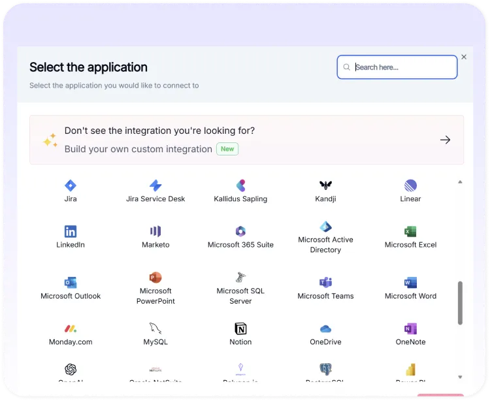Select the Kandji bee icon
This screenshot has height=401, width=490.
pos(325,185)
